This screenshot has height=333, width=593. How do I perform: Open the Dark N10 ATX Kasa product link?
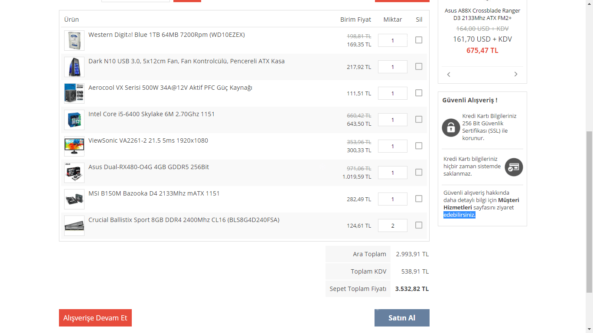click(x=186, y=61)
